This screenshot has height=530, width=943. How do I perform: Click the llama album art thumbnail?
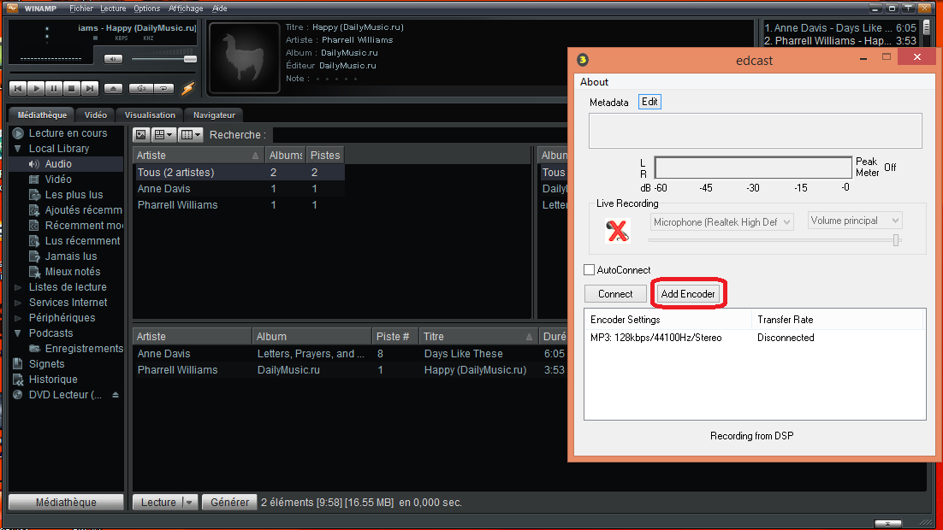click(244, 57)
